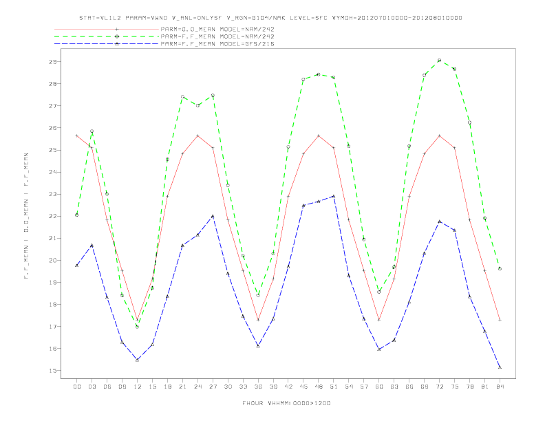Image resolution: width=545 pixels, height=421 pixels.
Task: Select legend entry PARM=F.F_MEAN MODEL=NAM/242
Action: pos(217,36)
